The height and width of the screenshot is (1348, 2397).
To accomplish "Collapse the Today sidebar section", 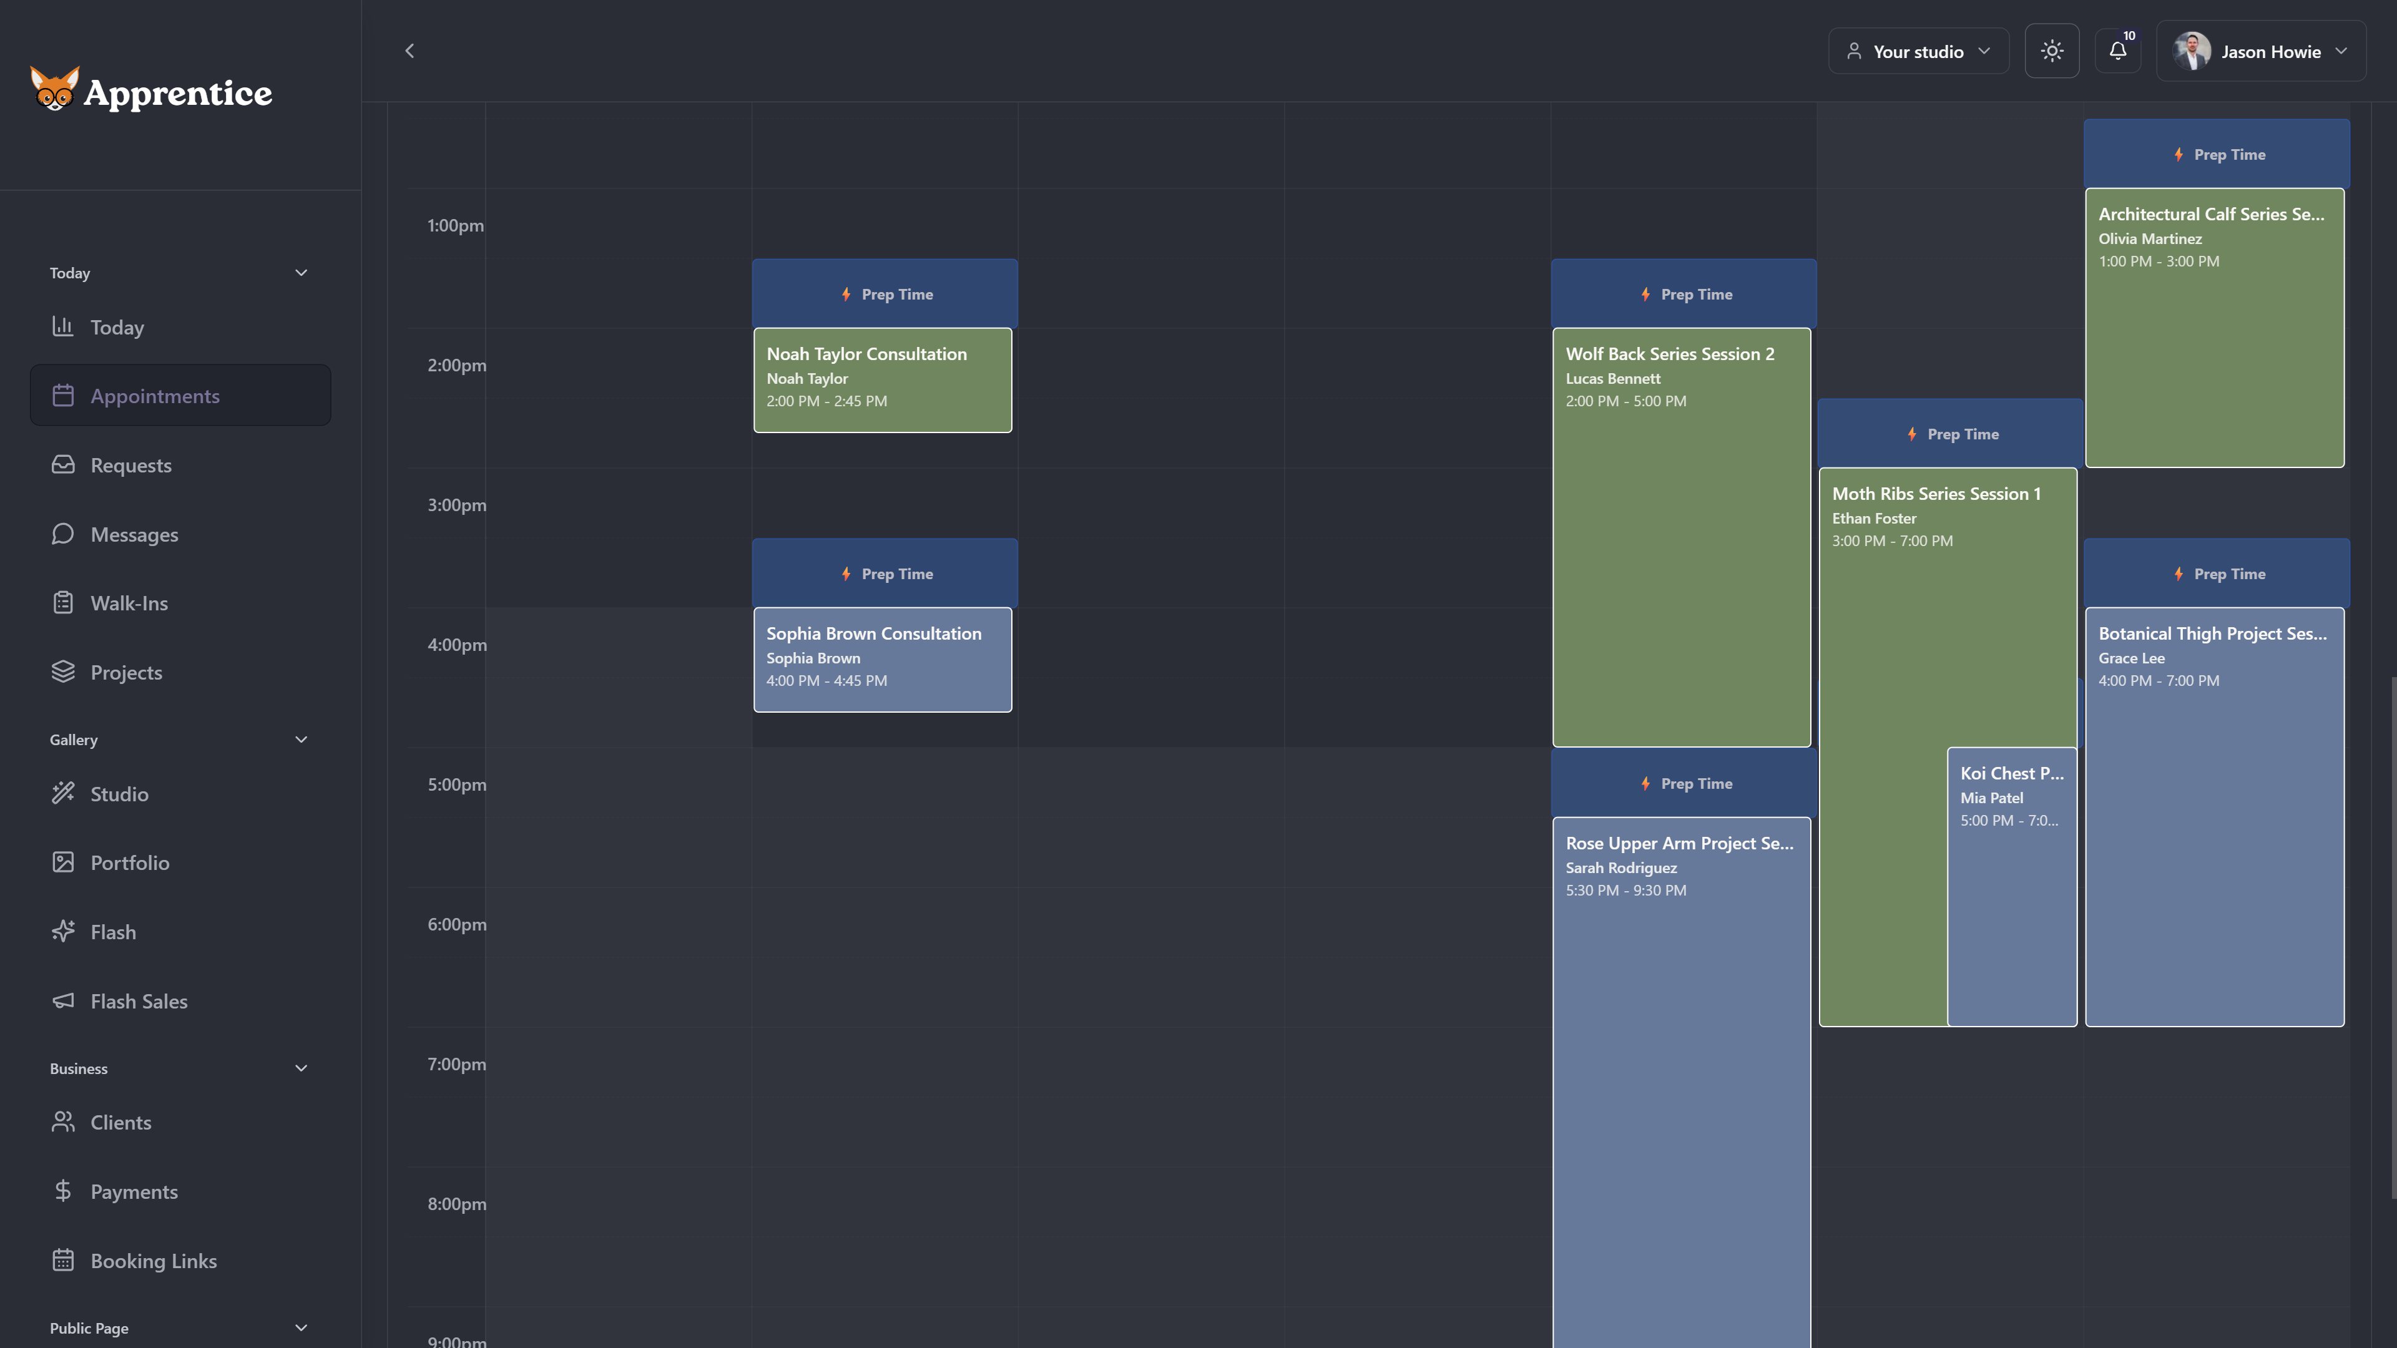I will [300, 273].
